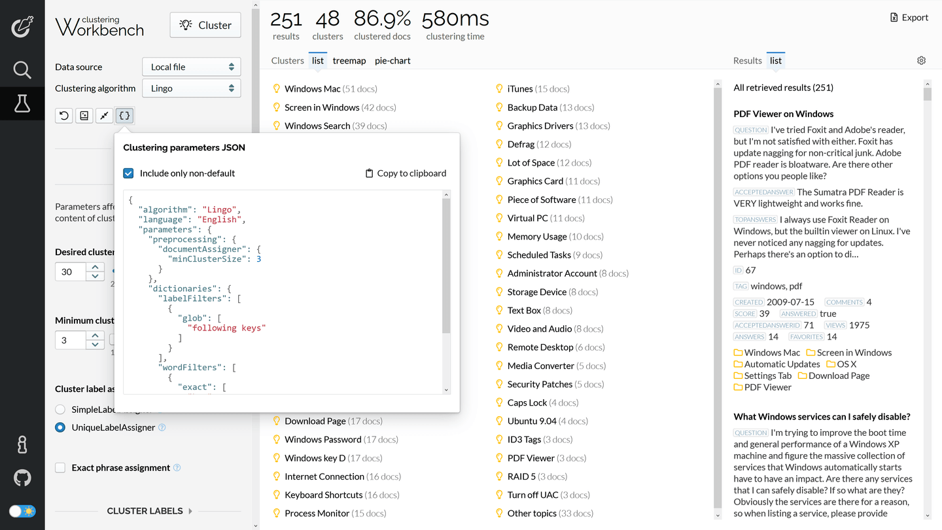Select the search icon in the sidebar
This screenshot has height=530, width=942.
point(22,70)
